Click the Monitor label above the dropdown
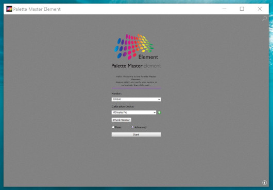This screenshot has height=190, width=273. 116,93
